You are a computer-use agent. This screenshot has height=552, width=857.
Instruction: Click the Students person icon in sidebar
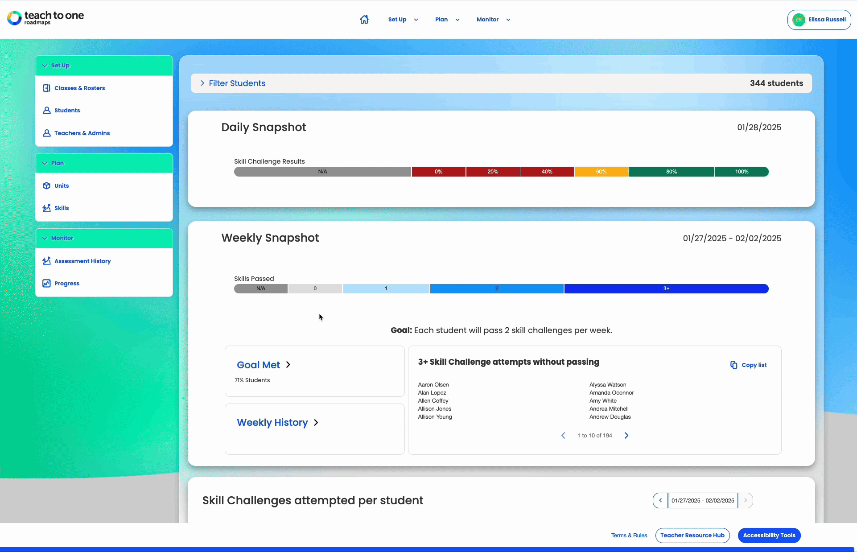(x=46, y=110)
